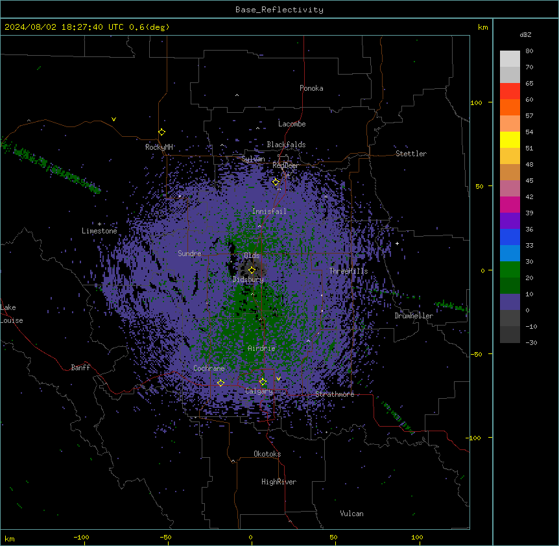Screen dimensions: 559x546
Task: Click the Drumheller city label
Action: click(414, 316)
